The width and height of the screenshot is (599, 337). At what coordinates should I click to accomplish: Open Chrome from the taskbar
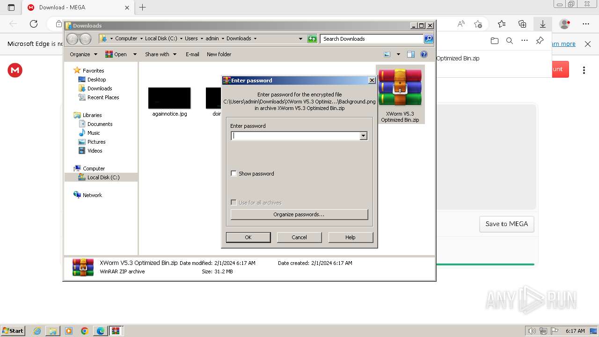click(85, 331)
